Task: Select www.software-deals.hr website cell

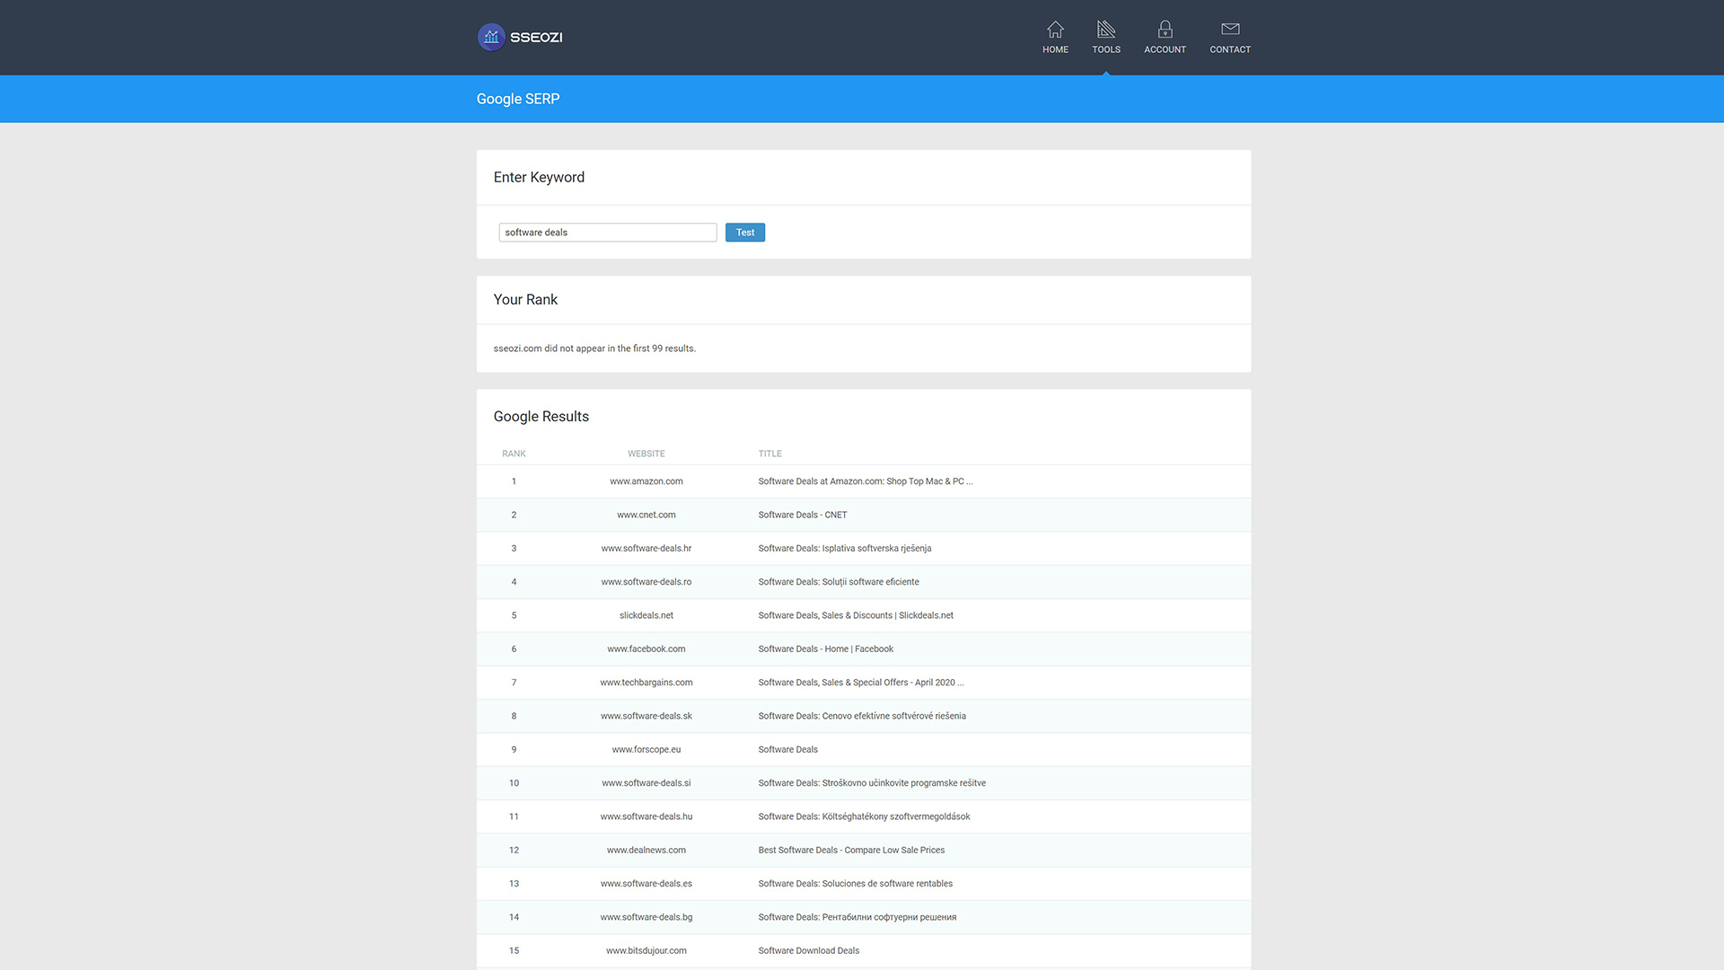Action: (646, 548)
